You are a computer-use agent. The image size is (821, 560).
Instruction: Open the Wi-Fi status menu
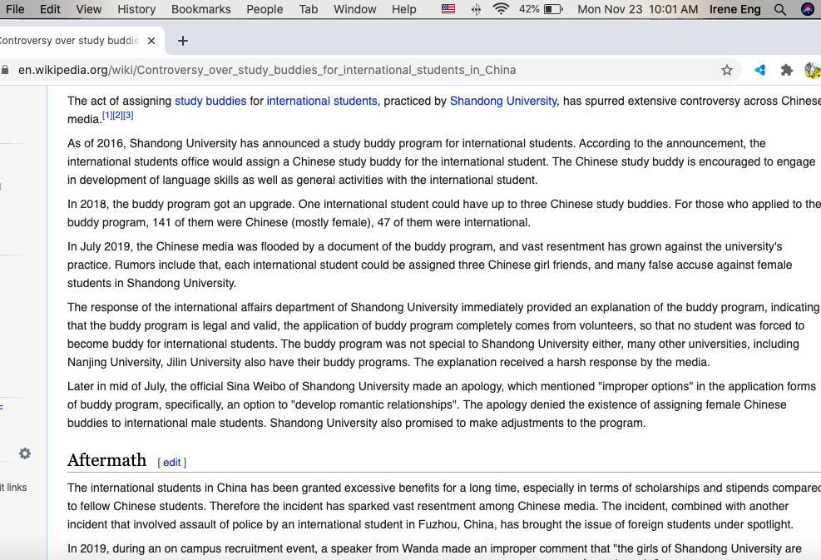(x=501, y=9)
